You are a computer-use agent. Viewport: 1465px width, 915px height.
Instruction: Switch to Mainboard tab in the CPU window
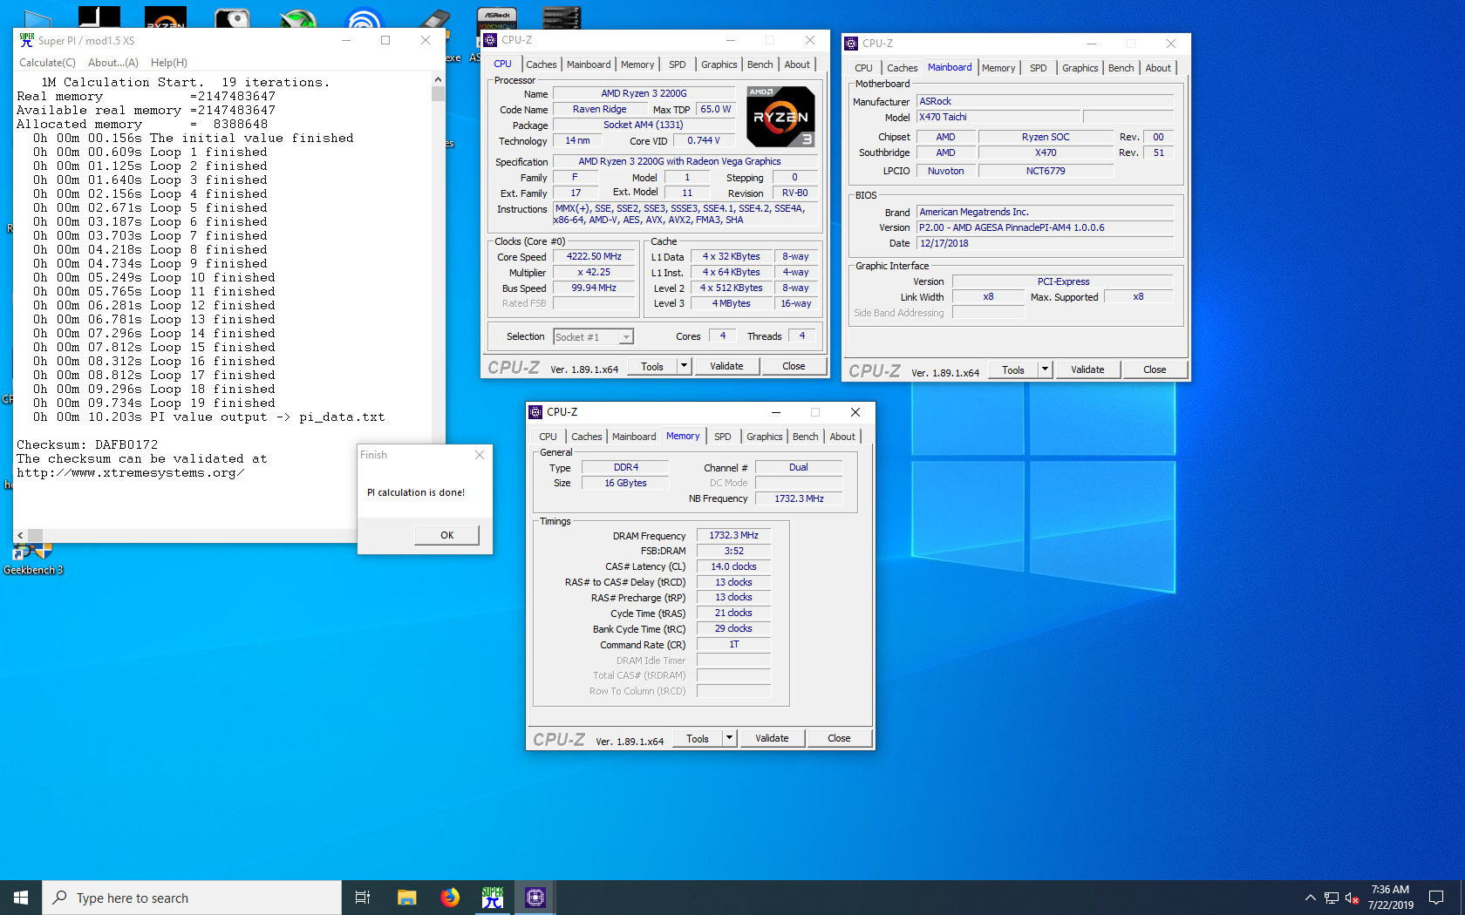point(589,64)
